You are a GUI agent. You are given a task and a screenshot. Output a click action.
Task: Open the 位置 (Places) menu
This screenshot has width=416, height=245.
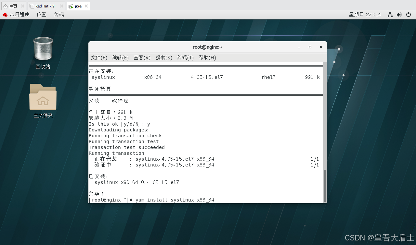click(42, 15)
